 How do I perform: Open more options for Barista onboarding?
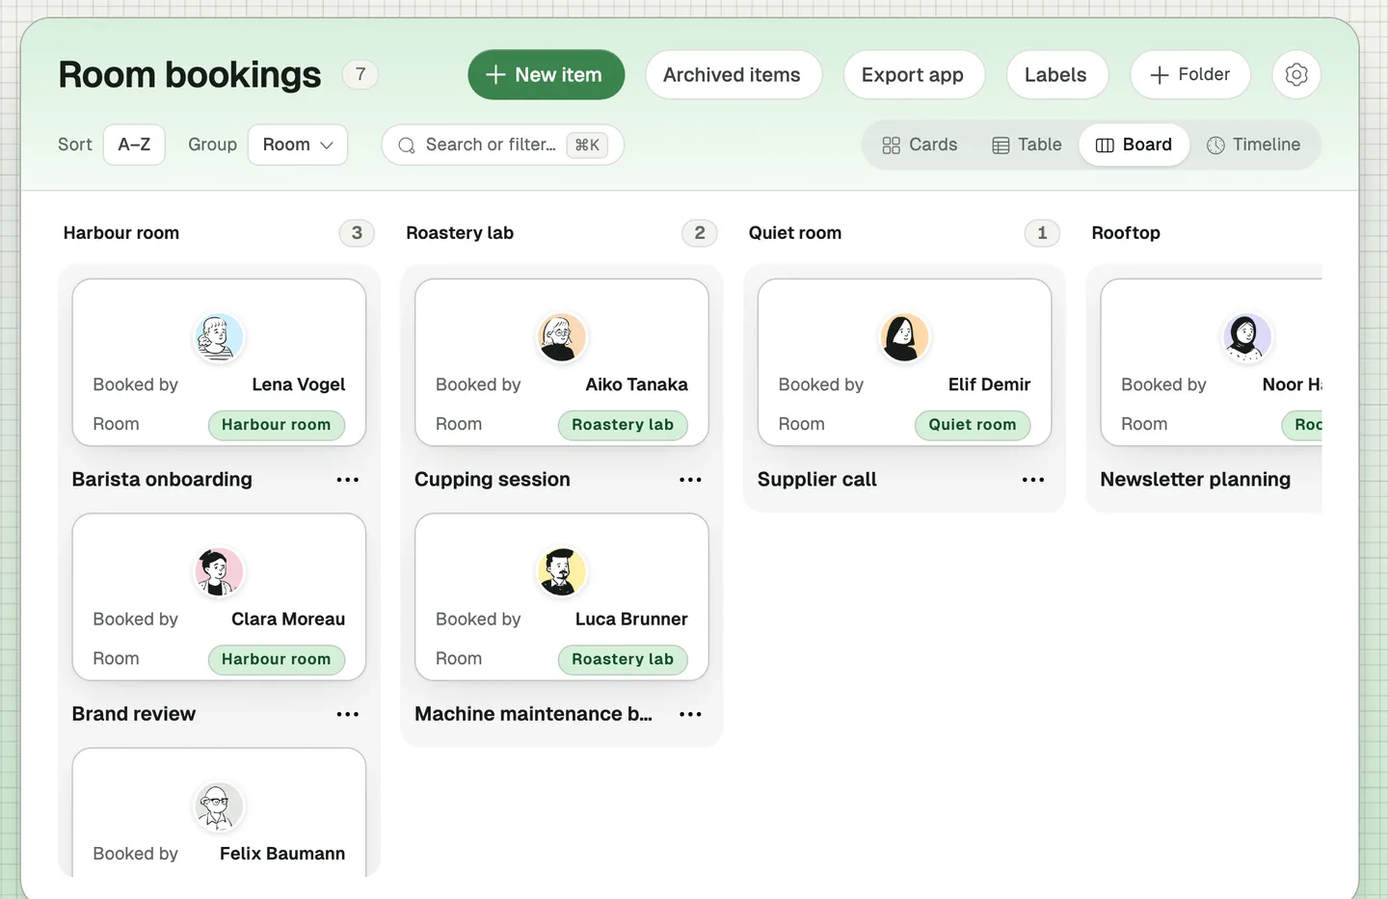pyautogui.click(x=348, y=480)
